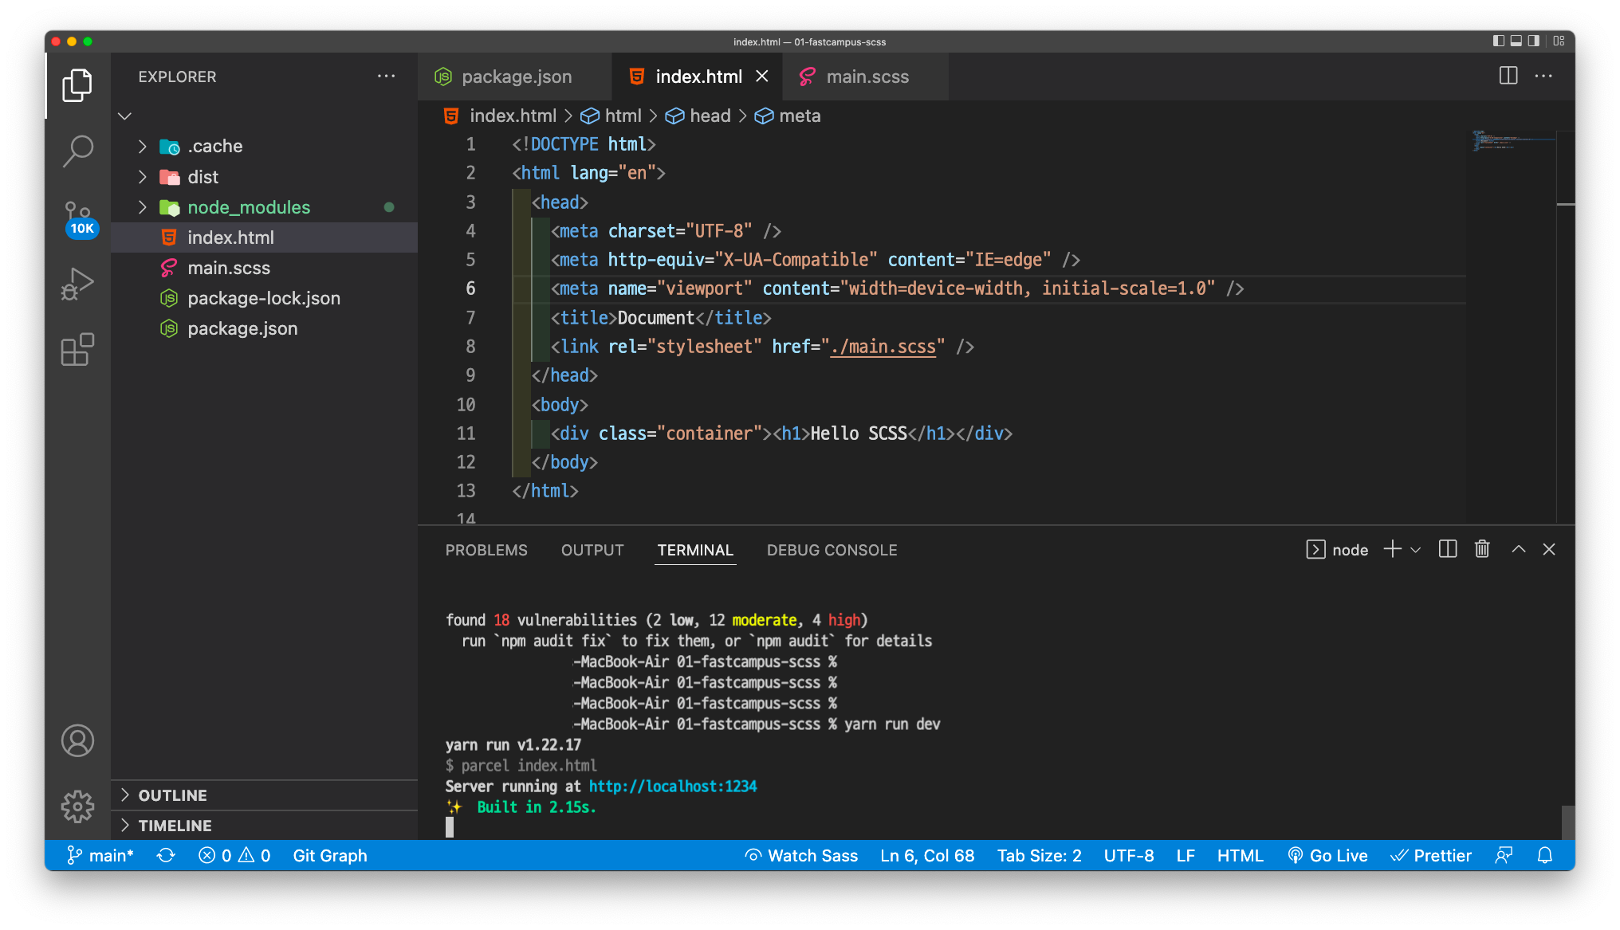1620x930 pixels.
Task: Start Go Live server
Action: [1327, 855]
